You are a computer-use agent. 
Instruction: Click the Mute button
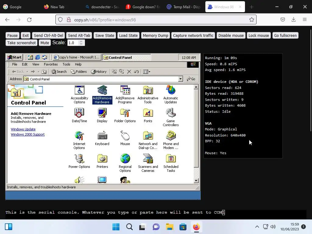point(44,43)
